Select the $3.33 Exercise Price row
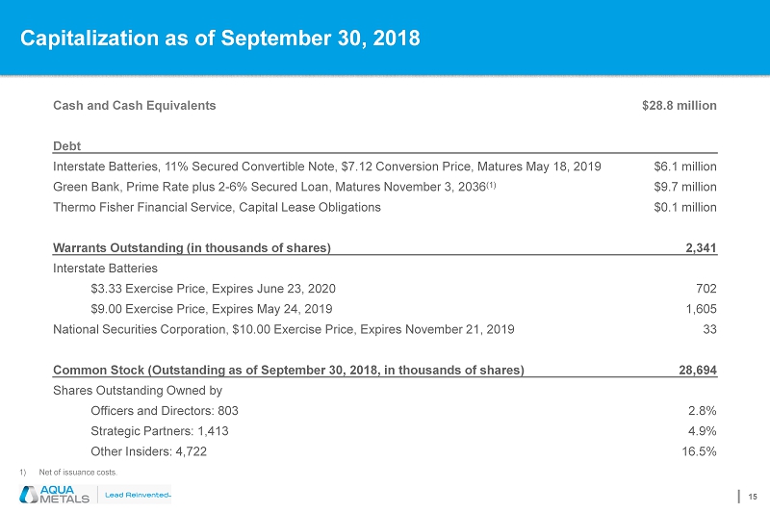The width and height of the screenshot is (770, 513). (x=213, y=288)
